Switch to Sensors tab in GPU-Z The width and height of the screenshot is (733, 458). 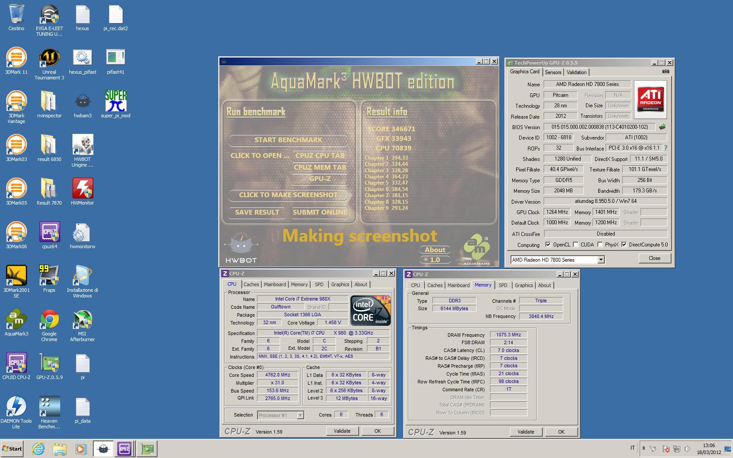click(553, 72)
